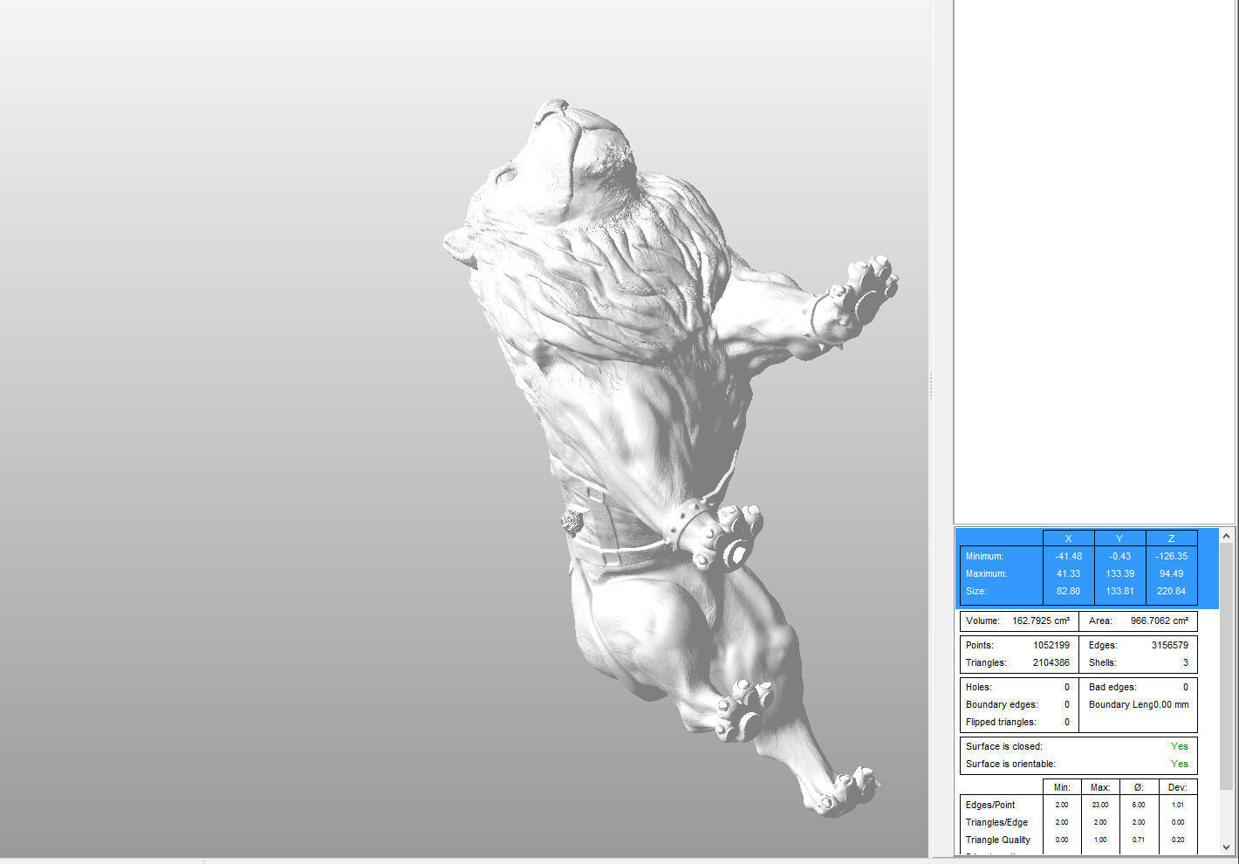The width and height of the screenshot is (1239, 864).
Task: Click the scrollbar down arrow on statistics panel
Action: 1228,845
